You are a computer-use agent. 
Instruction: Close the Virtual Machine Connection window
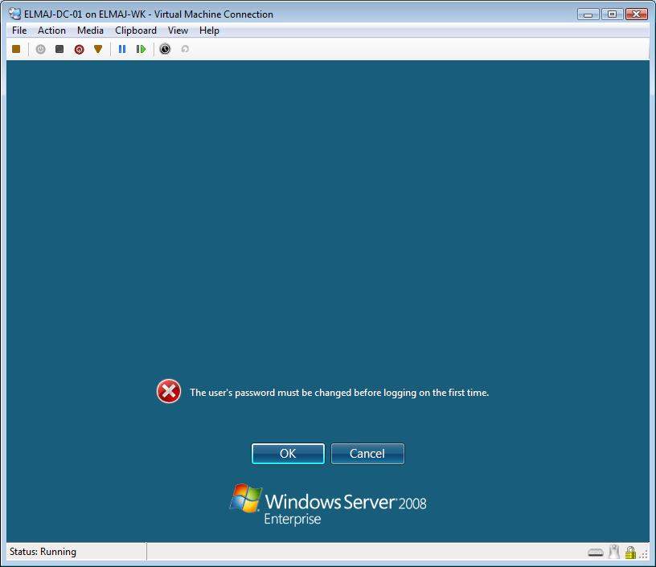tap(637, 14)
